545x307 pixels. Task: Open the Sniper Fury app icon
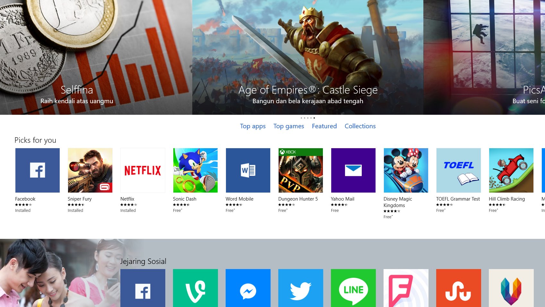coord(90,170)
